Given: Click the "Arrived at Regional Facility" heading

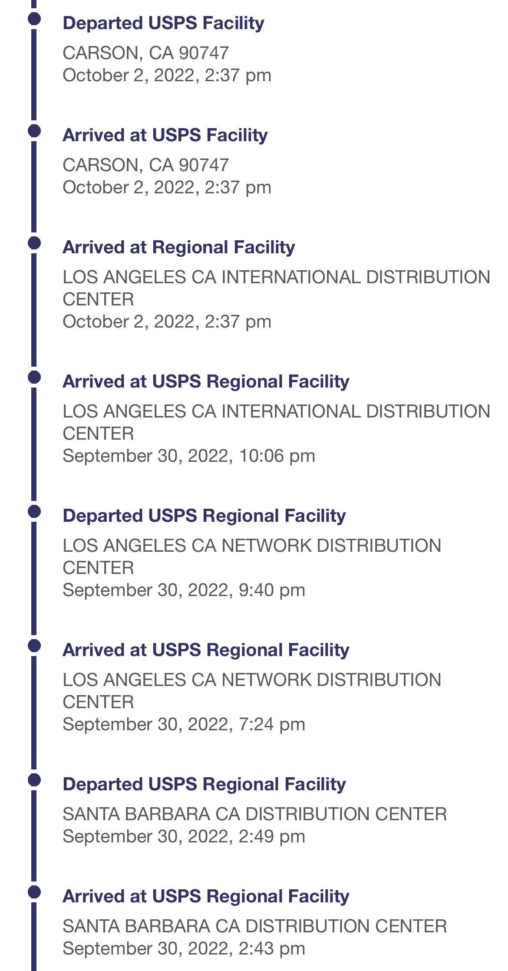Looking at the screenshot, I should click(179, 247).
